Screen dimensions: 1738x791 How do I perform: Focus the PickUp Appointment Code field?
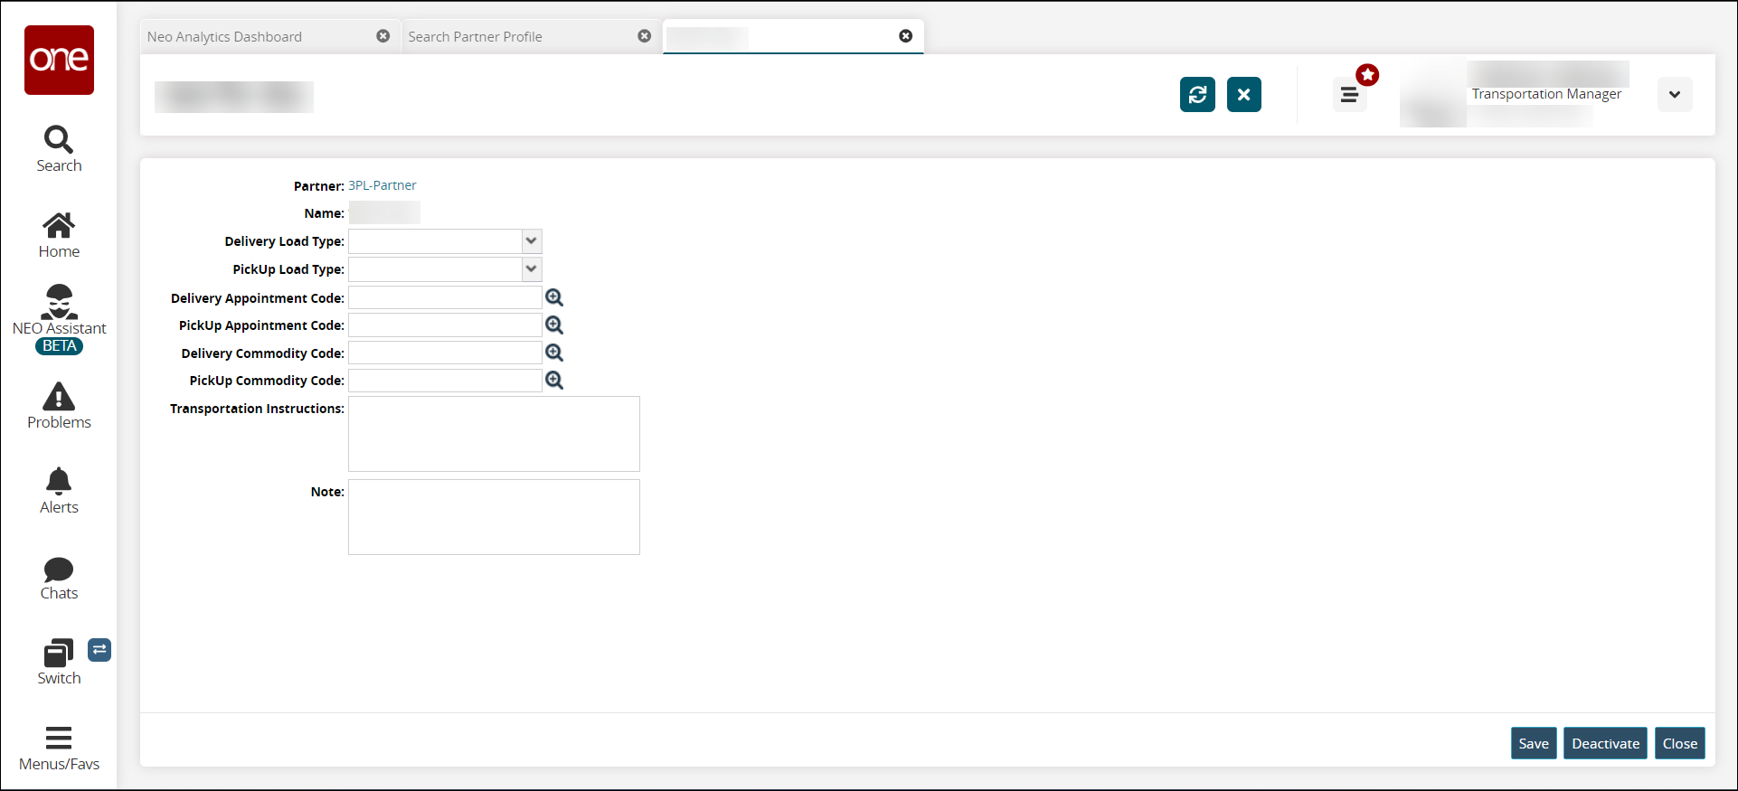click(445, 325)
